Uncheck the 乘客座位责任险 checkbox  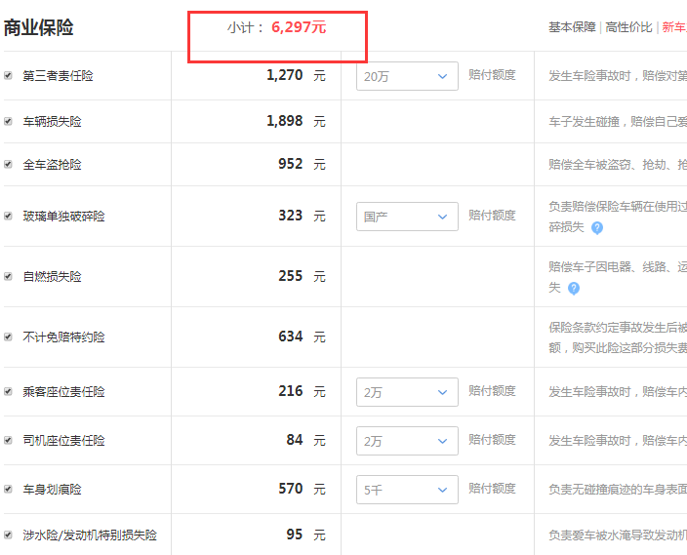point(8,391)
